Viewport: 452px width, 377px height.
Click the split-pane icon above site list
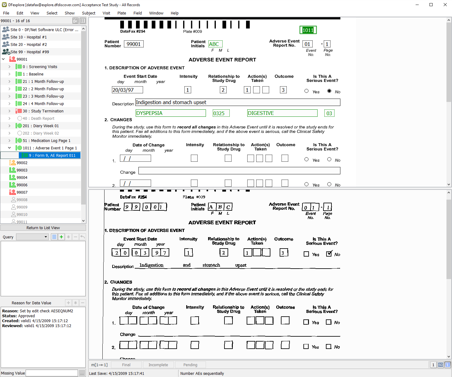pyautogui.click(x=83, y=21)
